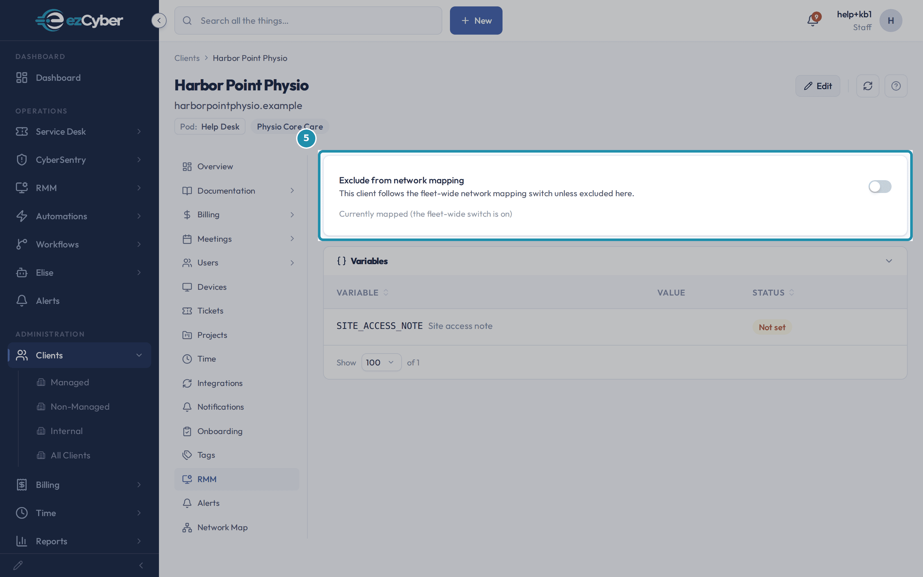Open the client Tickets section

(x=237, y=311)
